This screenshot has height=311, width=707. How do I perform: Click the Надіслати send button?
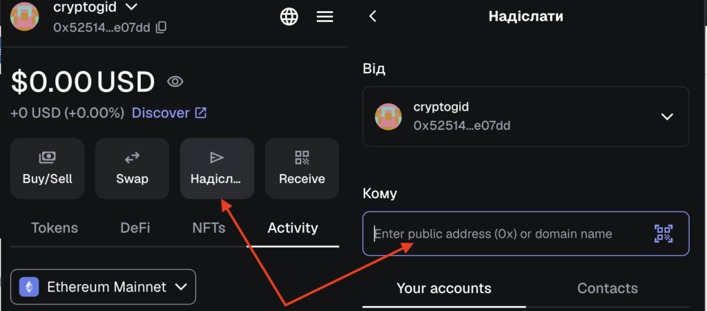pyautogui.click(x=217, y=169)
